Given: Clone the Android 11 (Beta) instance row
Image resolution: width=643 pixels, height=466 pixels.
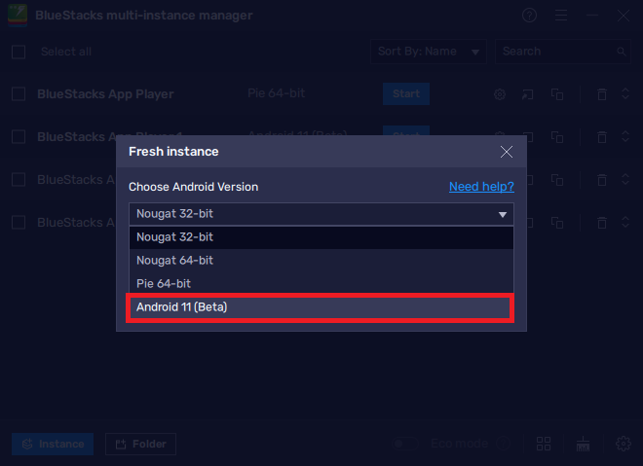Looking at the screenshot, I should coord(557,137).
